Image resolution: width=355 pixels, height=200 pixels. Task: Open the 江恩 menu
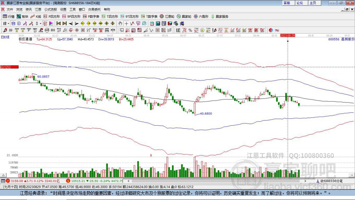click(38, 9)
